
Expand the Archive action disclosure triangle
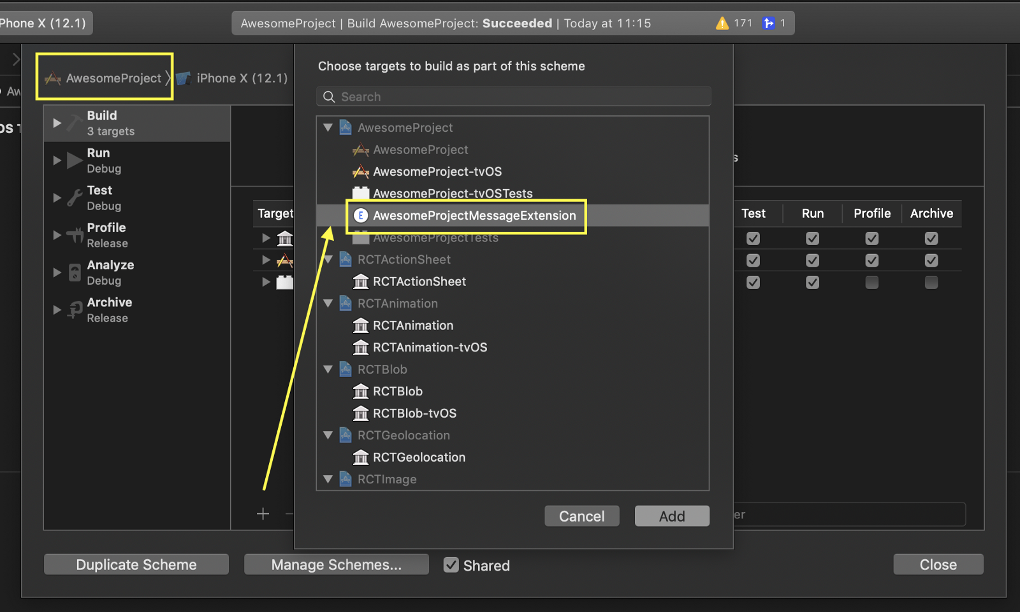pyautogui.click(x=57, y=310)
